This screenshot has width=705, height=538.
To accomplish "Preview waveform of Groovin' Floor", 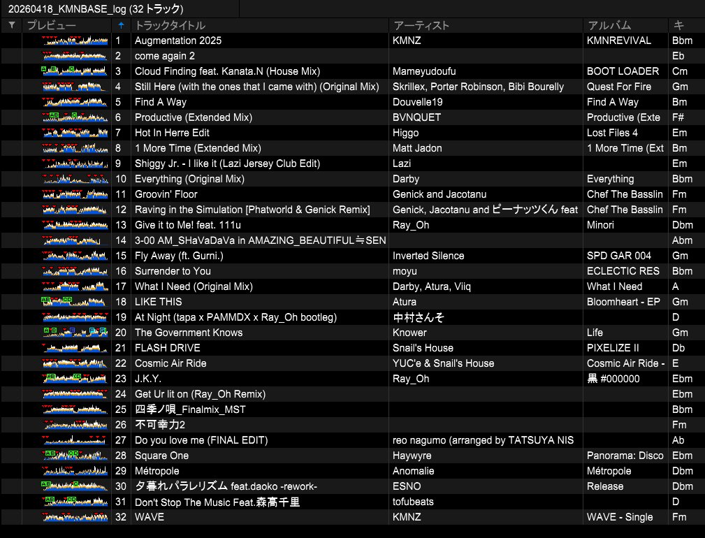I will 75,194.
